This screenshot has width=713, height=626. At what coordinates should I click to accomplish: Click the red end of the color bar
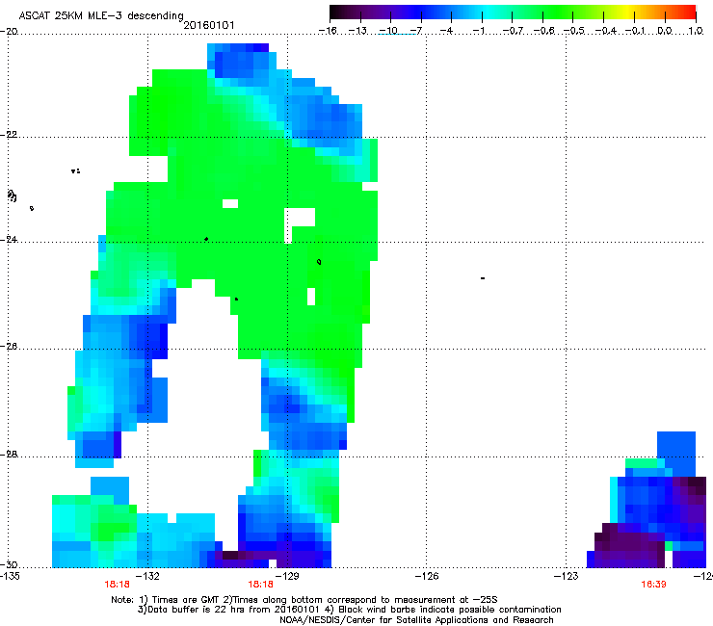coord(690,12)
